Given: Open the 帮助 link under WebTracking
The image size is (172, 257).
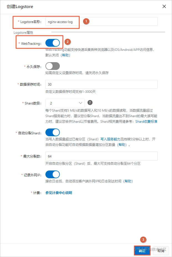Looking at the screenshot, I should pyautogui.click(x=65, y=55).
